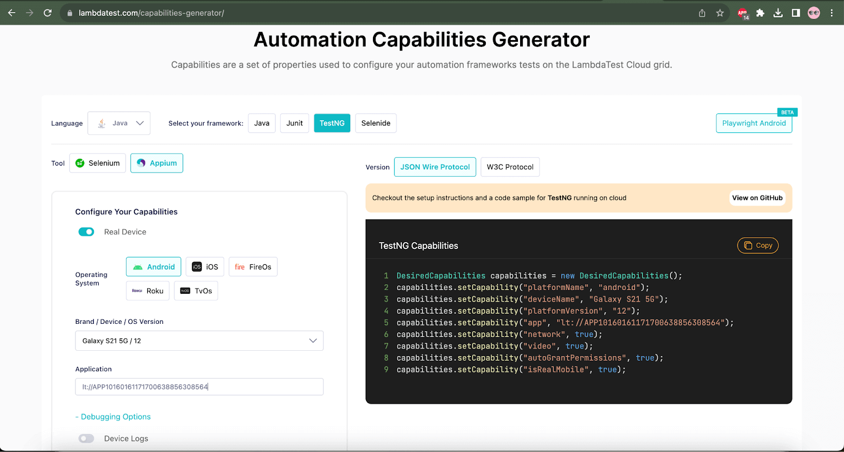Toggle the Real Device switch
Screen dimensions: 844x452
pyautogui.click(x=86, y=232)
